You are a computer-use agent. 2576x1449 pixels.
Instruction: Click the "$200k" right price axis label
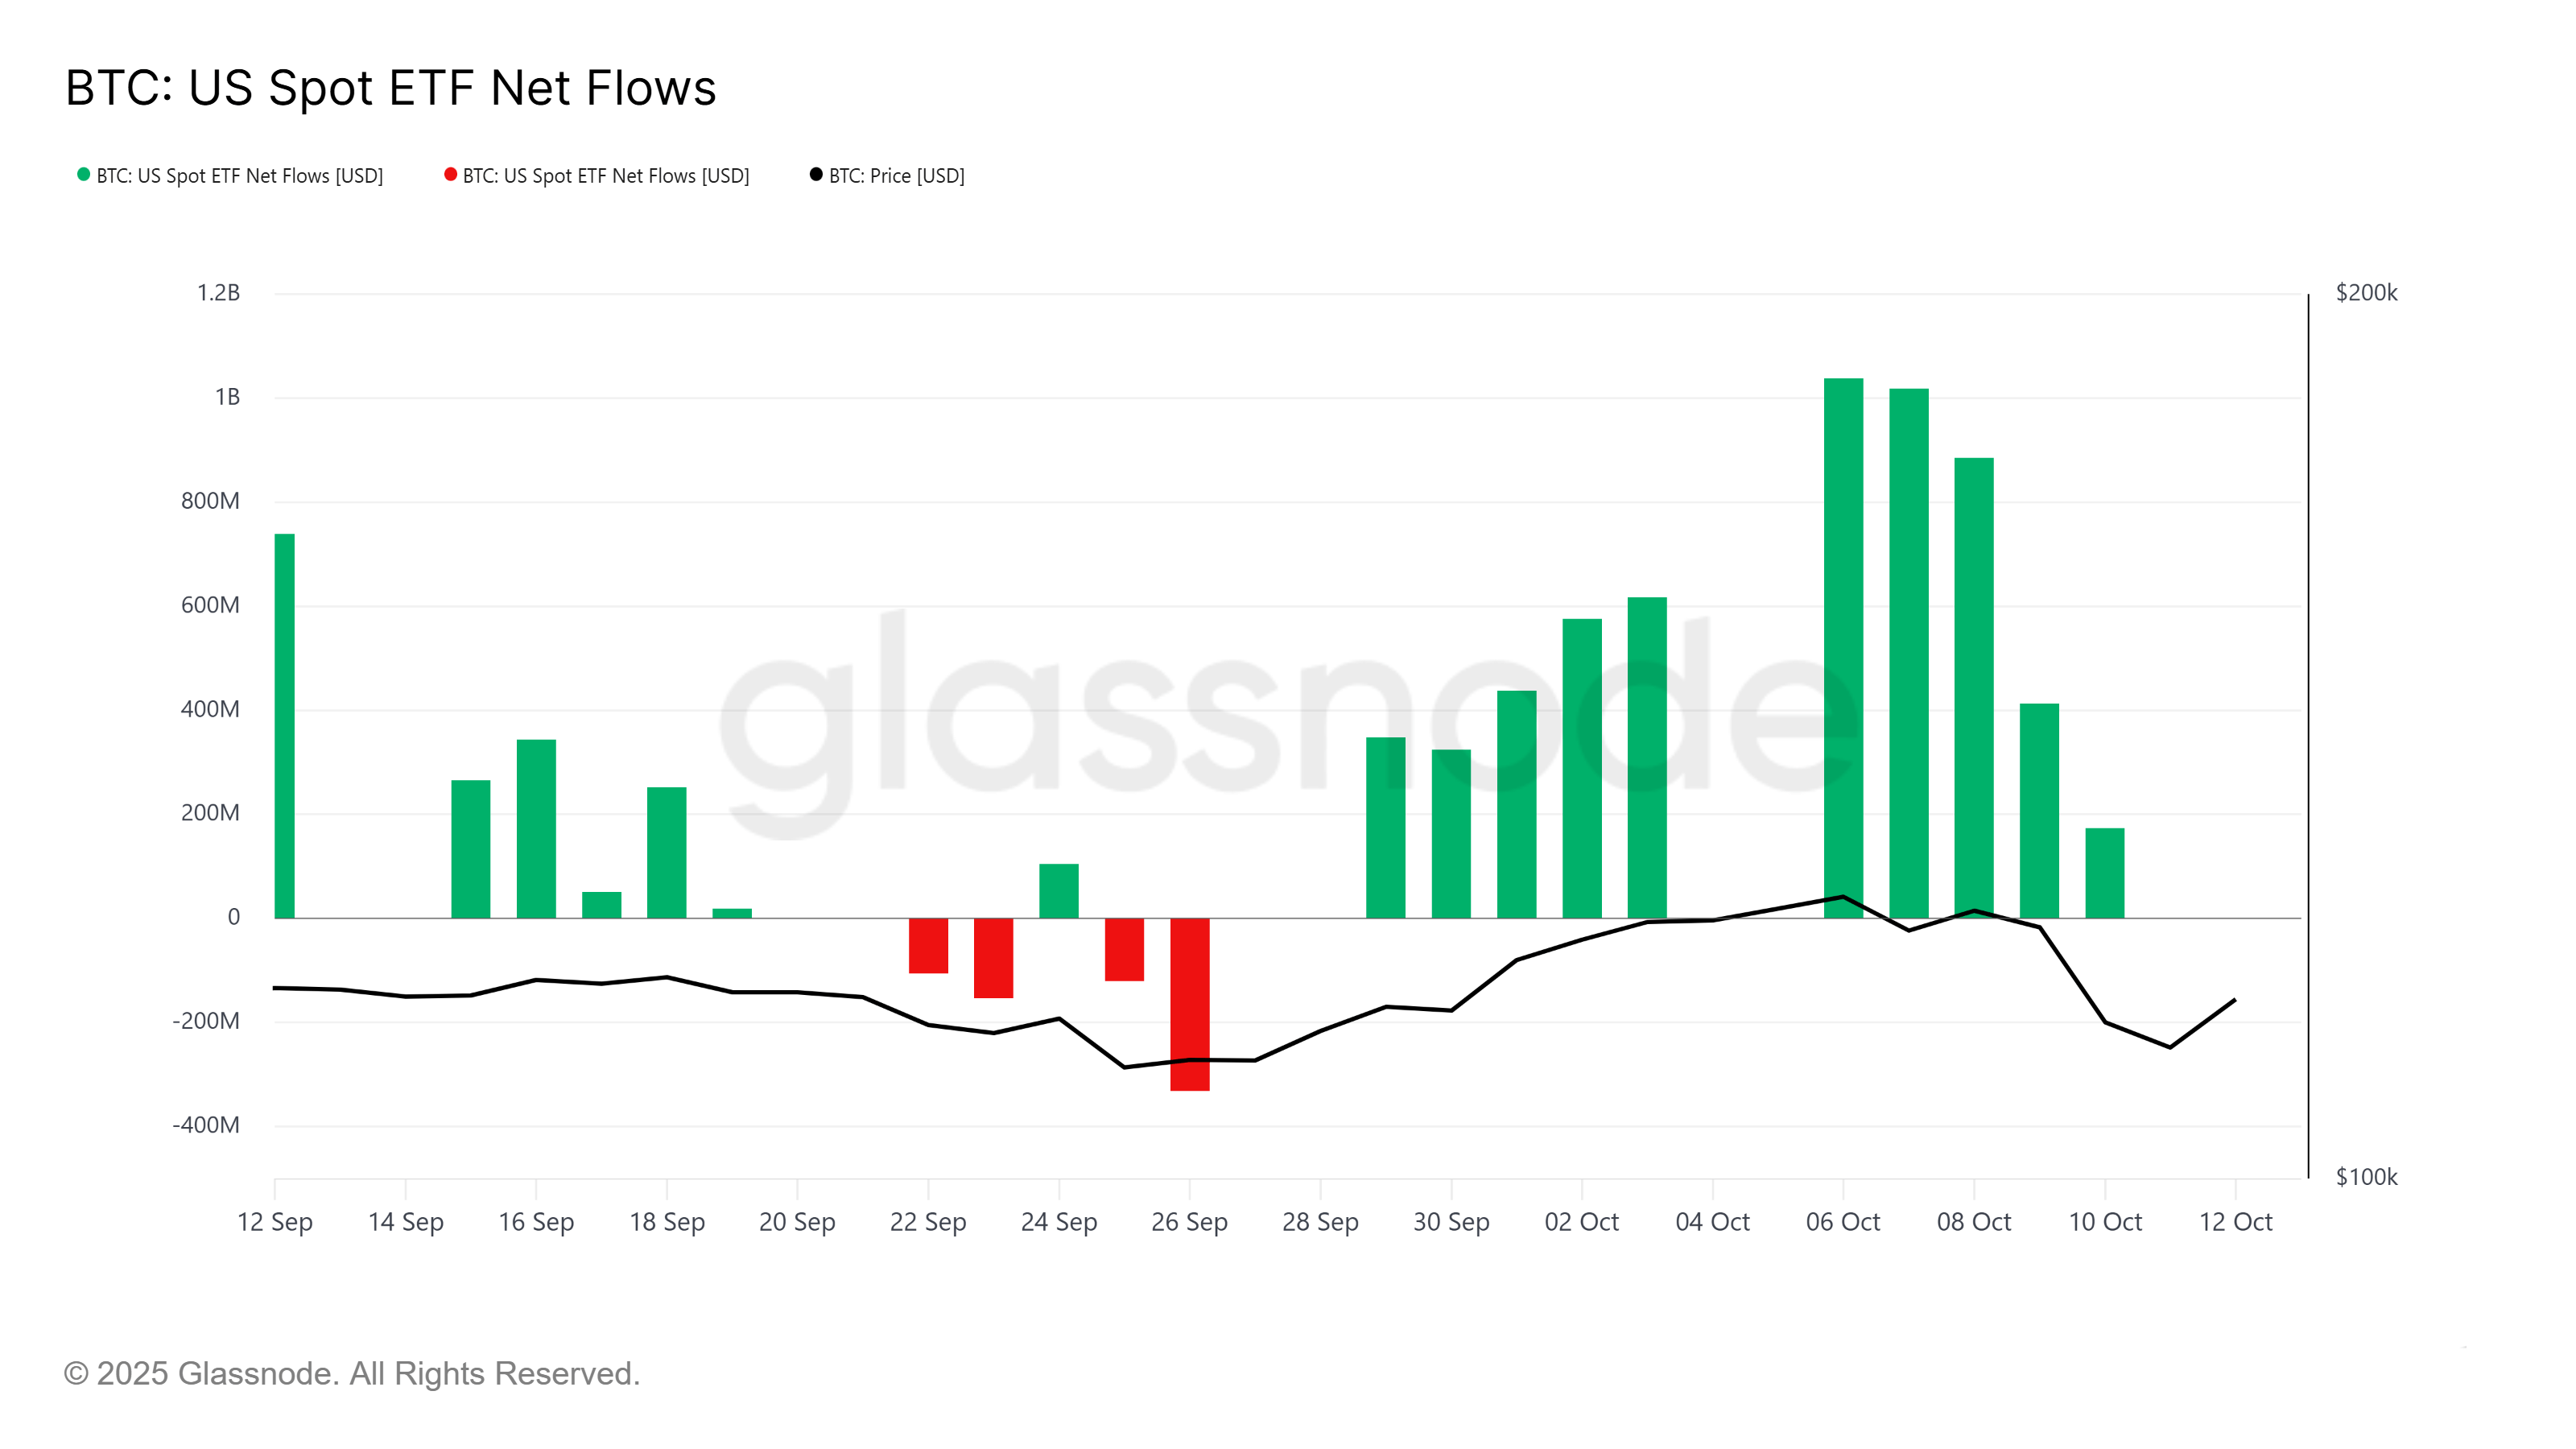2366,293
